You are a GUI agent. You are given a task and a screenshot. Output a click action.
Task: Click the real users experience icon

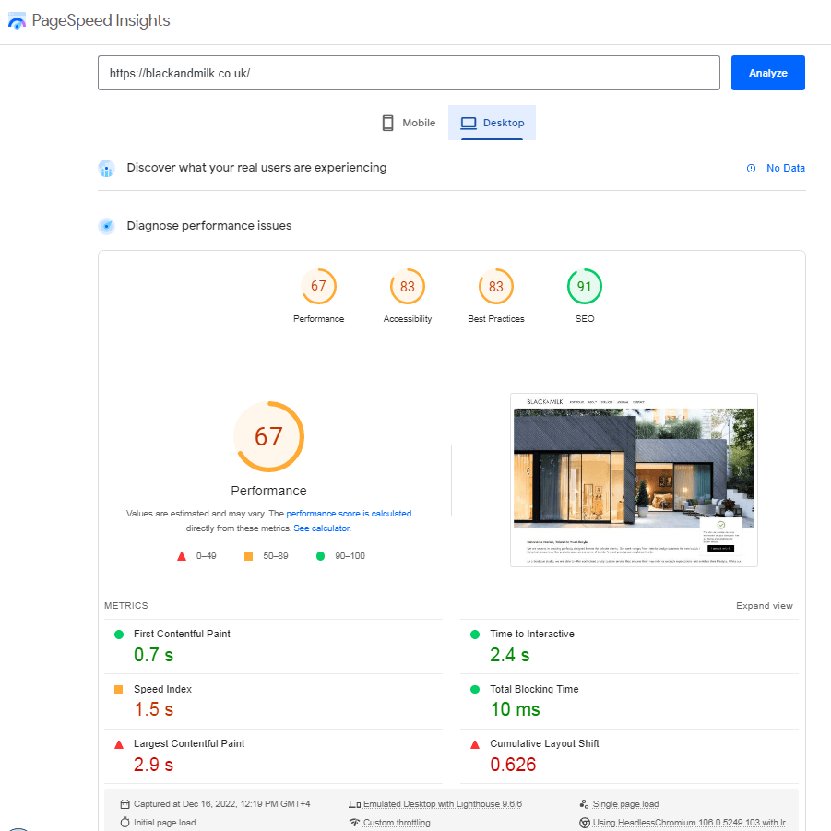coord(106,168)
